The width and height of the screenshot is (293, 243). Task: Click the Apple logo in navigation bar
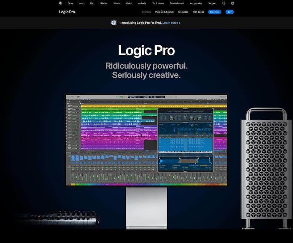[x=60, y=3]
